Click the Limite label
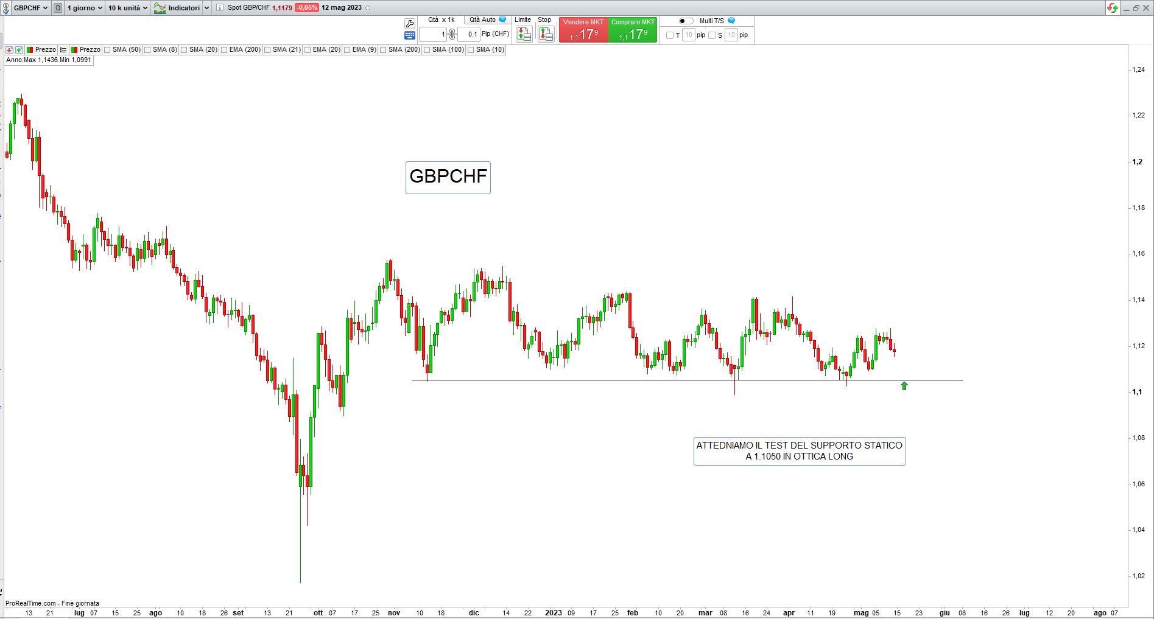This screenshot has height=619, width=1154. tap(522, 20)
